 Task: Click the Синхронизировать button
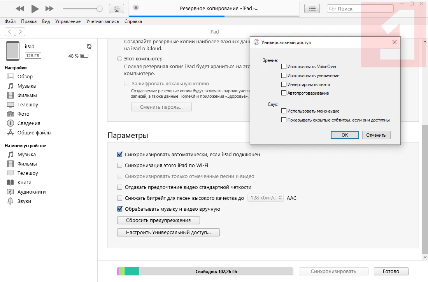tap(333, 271)
